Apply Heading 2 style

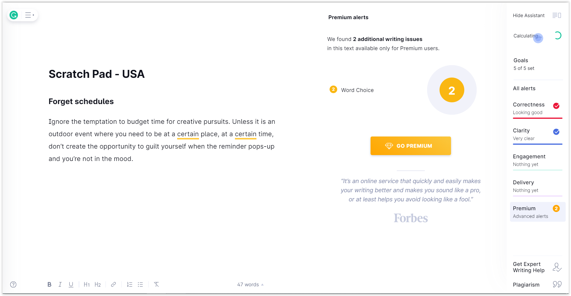pos(98,285)
